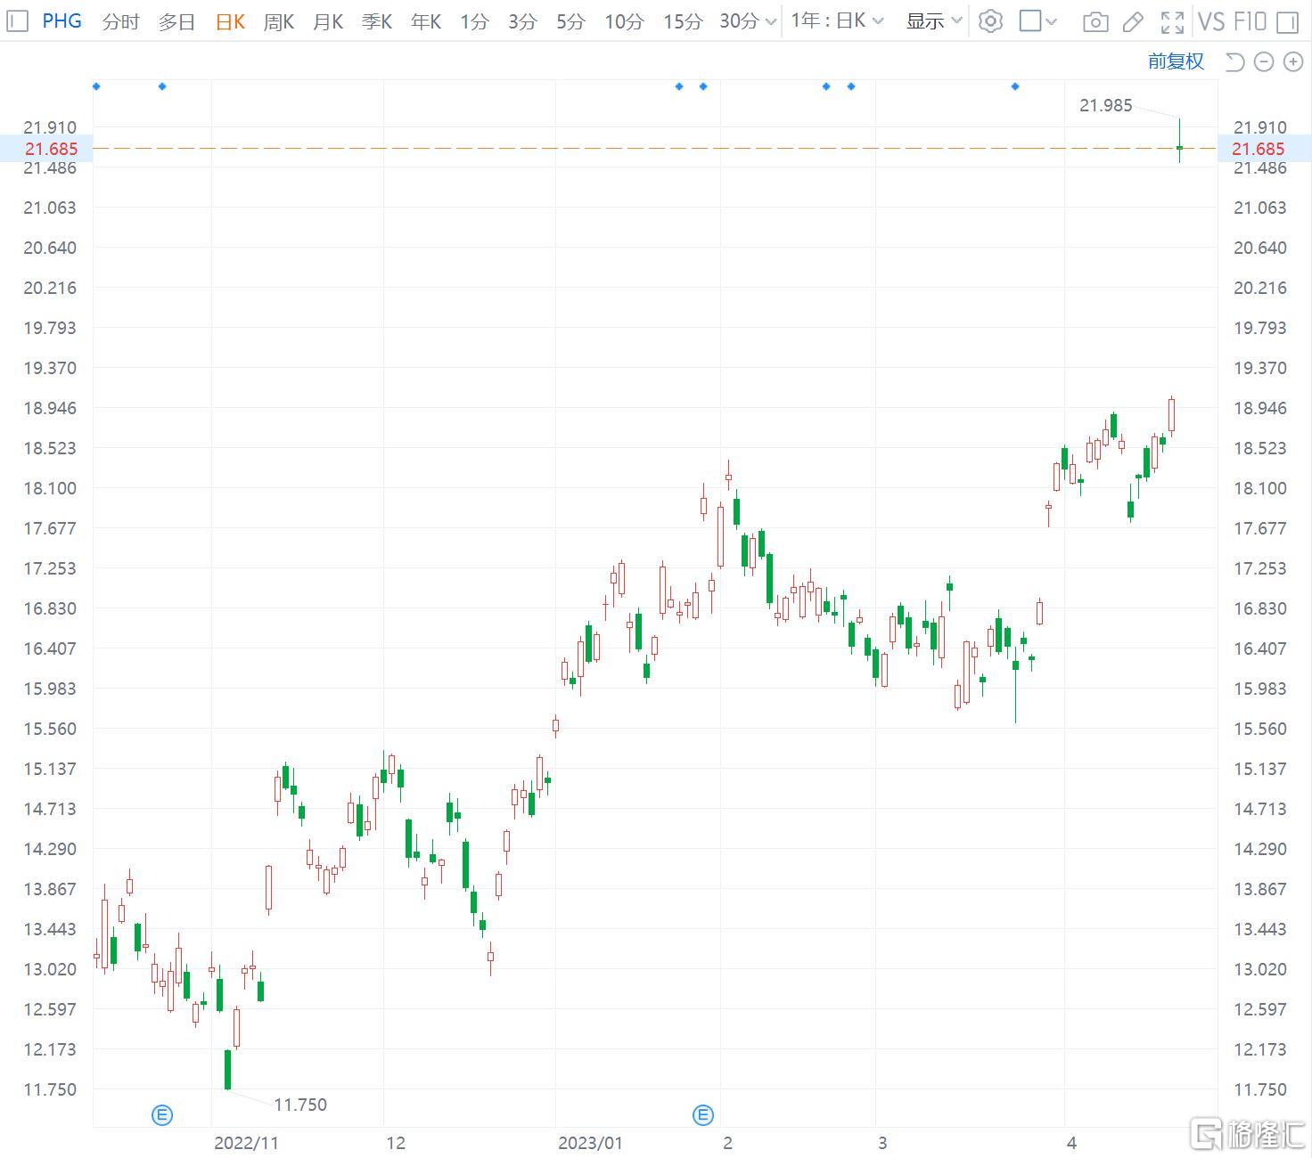Image resolution: width=1312 pixels, height=1158 pixels.
Task: Expand chart to fullscreen
Action: (x=1172, y=22)
